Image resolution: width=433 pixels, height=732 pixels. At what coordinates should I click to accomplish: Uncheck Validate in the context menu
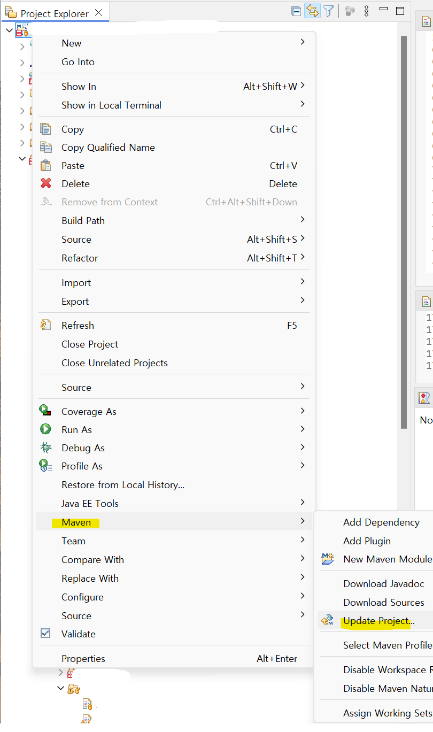(x=45, y=634)
